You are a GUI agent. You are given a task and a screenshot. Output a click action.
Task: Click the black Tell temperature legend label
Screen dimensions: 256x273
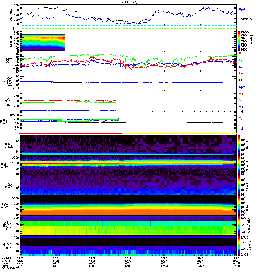pos(241,111)
